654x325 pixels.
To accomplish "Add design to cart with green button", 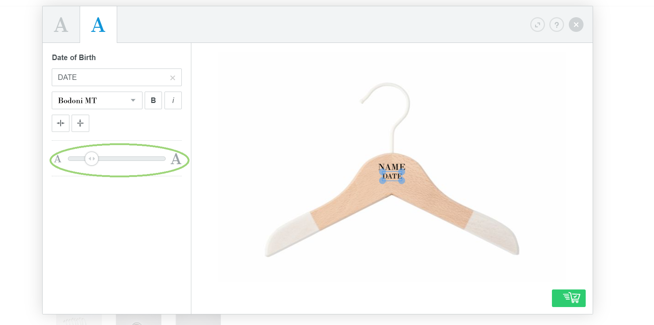I will [x=569, y=298].
